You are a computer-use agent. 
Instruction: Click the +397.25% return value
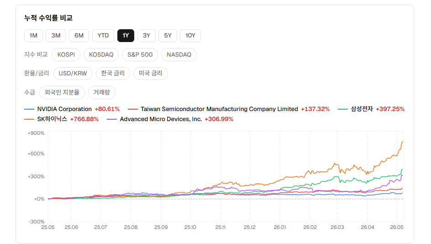pyautogui.click(x=390, y=109)
